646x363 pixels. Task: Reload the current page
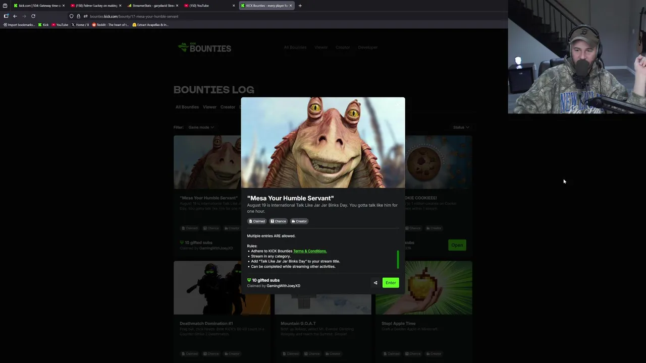33,16
